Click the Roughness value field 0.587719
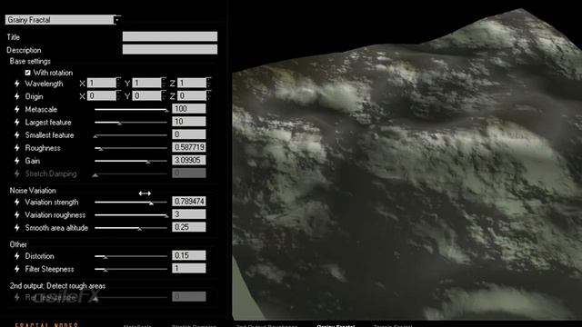Screen dimensions: 582x327 pos(189,147)
